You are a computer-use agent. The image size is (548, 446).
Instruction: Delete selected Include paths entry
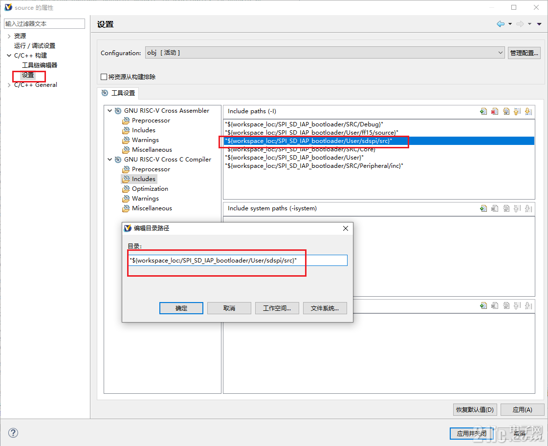point(495,111)
